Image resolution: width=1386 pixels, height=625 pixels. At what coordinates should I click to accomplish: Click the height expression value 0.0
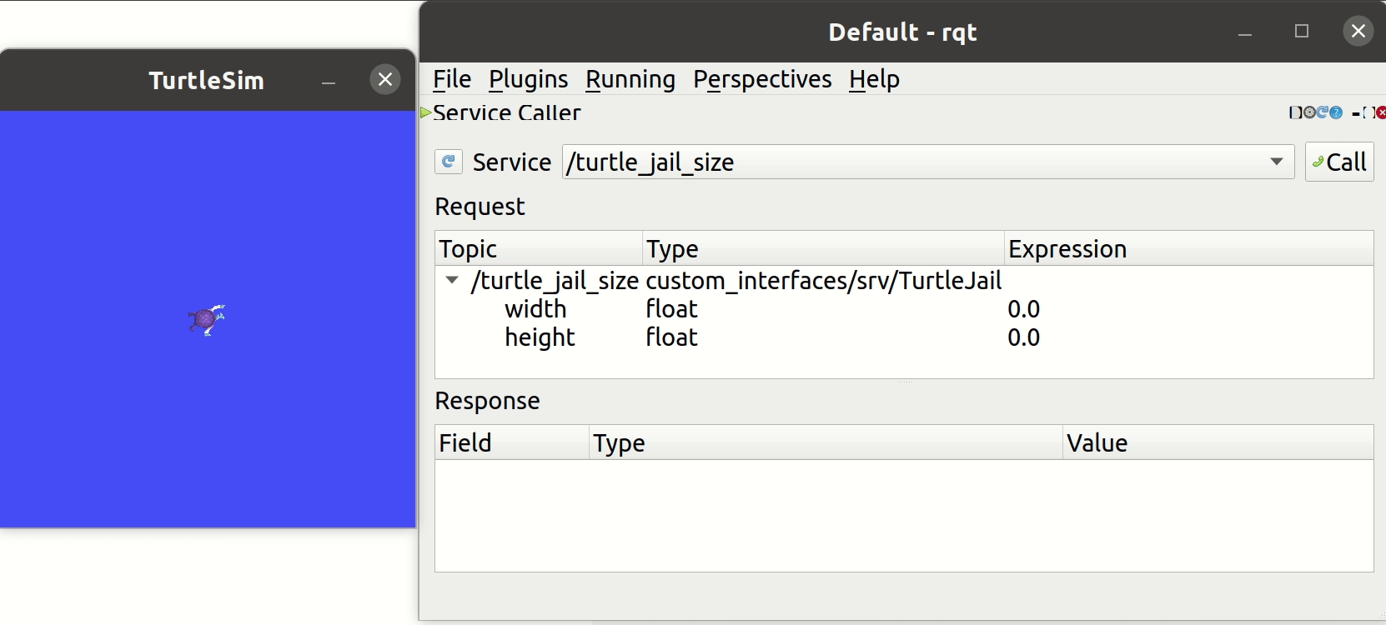coord(1023,337)
